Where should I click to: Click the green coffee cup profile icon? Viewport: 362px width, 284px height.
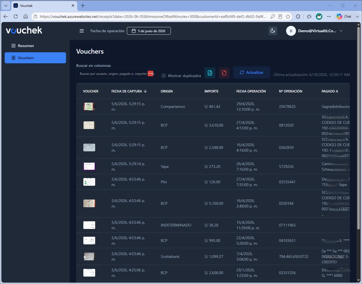[319, 17]
